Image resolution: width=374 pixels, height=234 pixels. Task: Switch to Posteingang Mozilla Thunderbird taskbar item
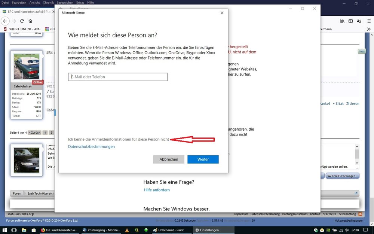click(101, 230)
